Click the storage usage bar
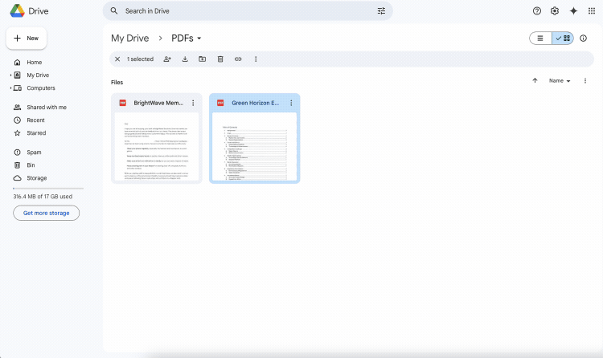The width and height of the screenshot is (603, 358). (x=48, y=189)
